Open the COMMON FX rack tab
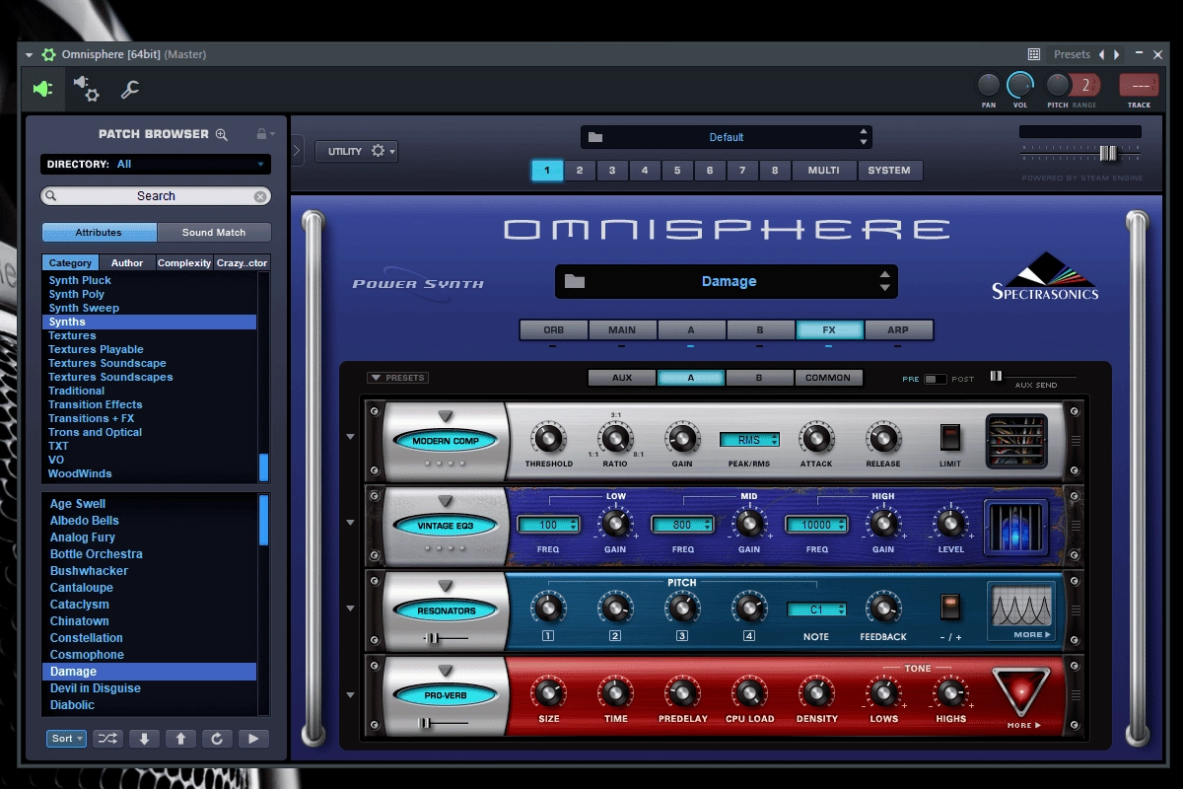This screenshot has width=1183, height=789. click(828, 378)
